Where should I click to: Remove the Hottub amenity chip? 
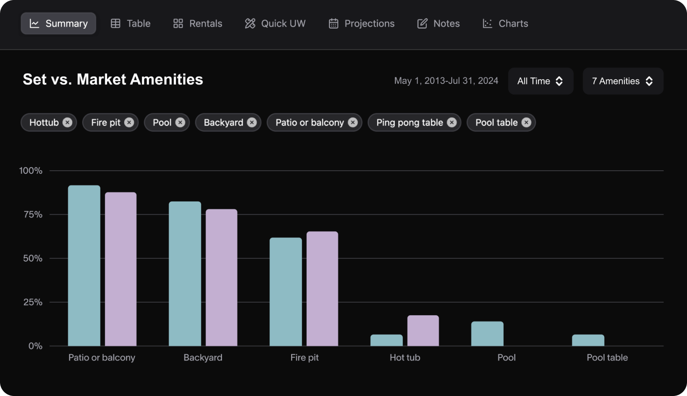point(67,123)
